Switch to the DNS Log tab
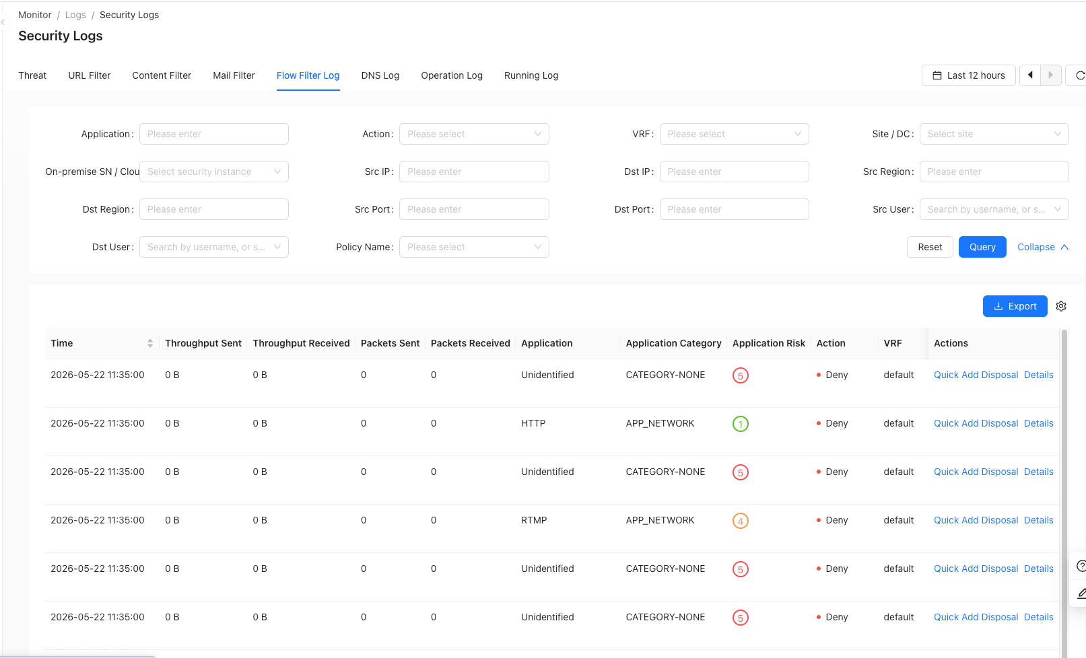 click(x=380, y=75)
